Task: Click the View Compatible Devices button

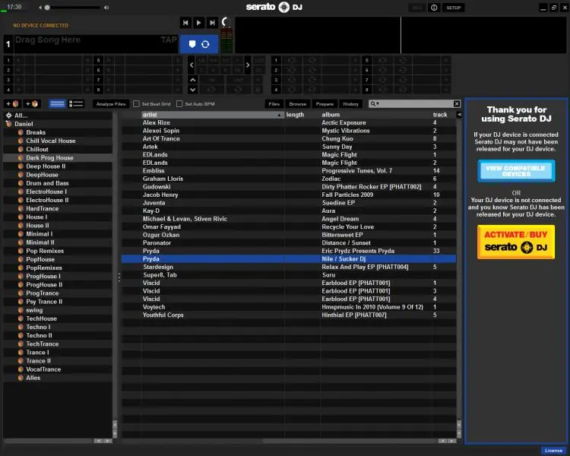Action: pyautogui.click(x=516, y=171)
